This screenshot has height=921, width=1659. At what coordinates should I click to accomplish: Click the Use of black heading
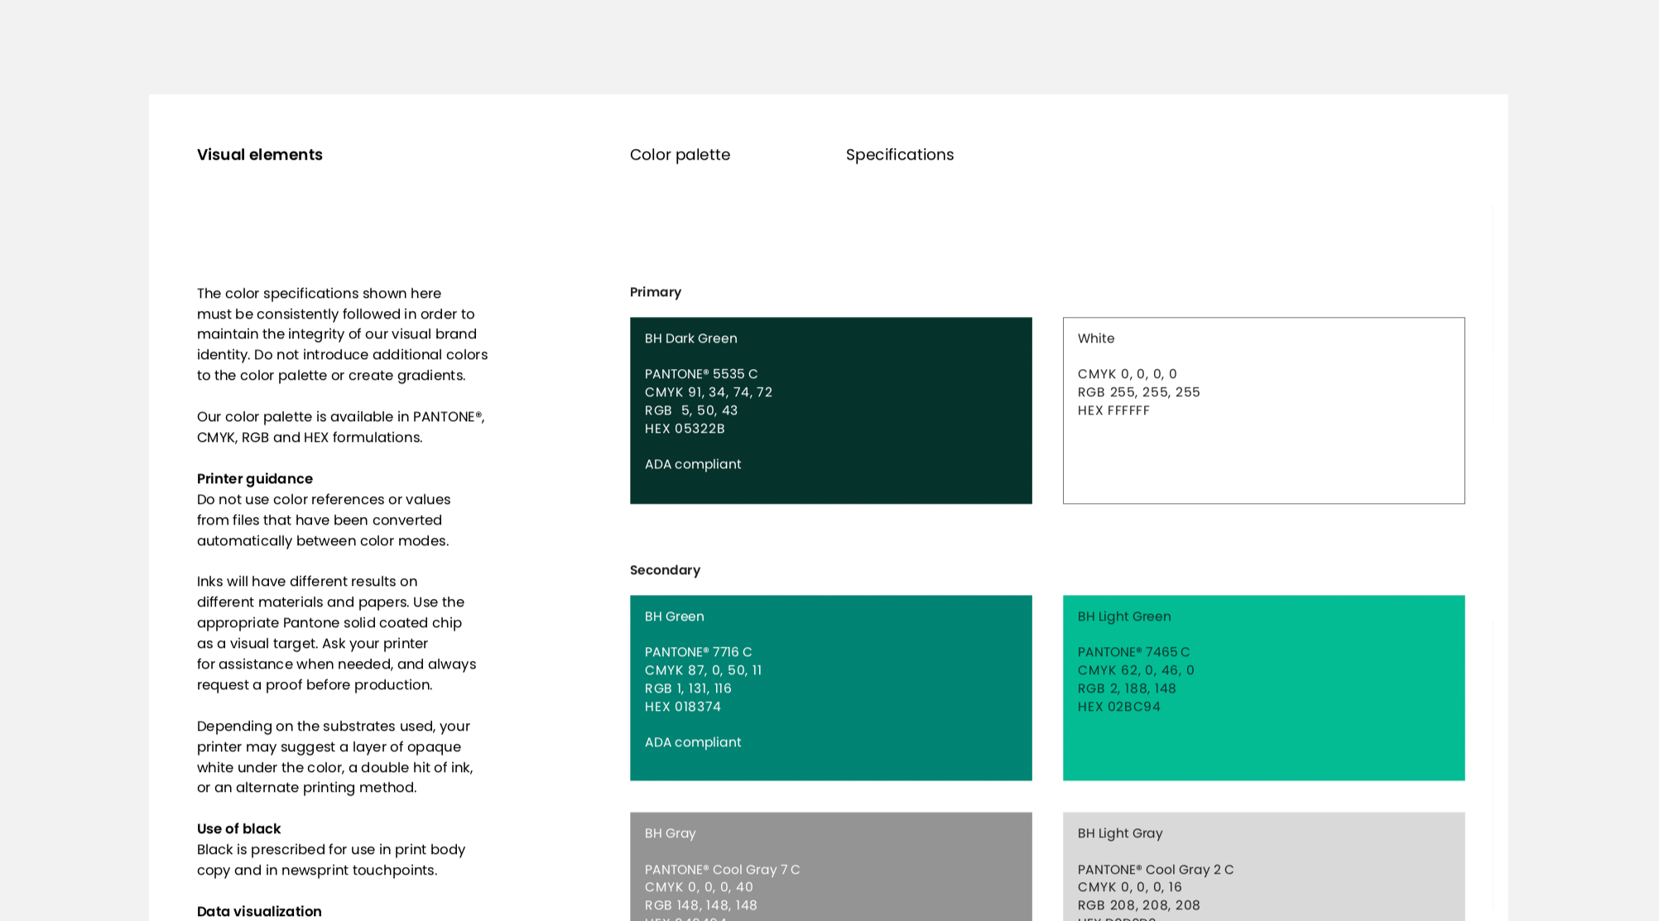point(238,829)
